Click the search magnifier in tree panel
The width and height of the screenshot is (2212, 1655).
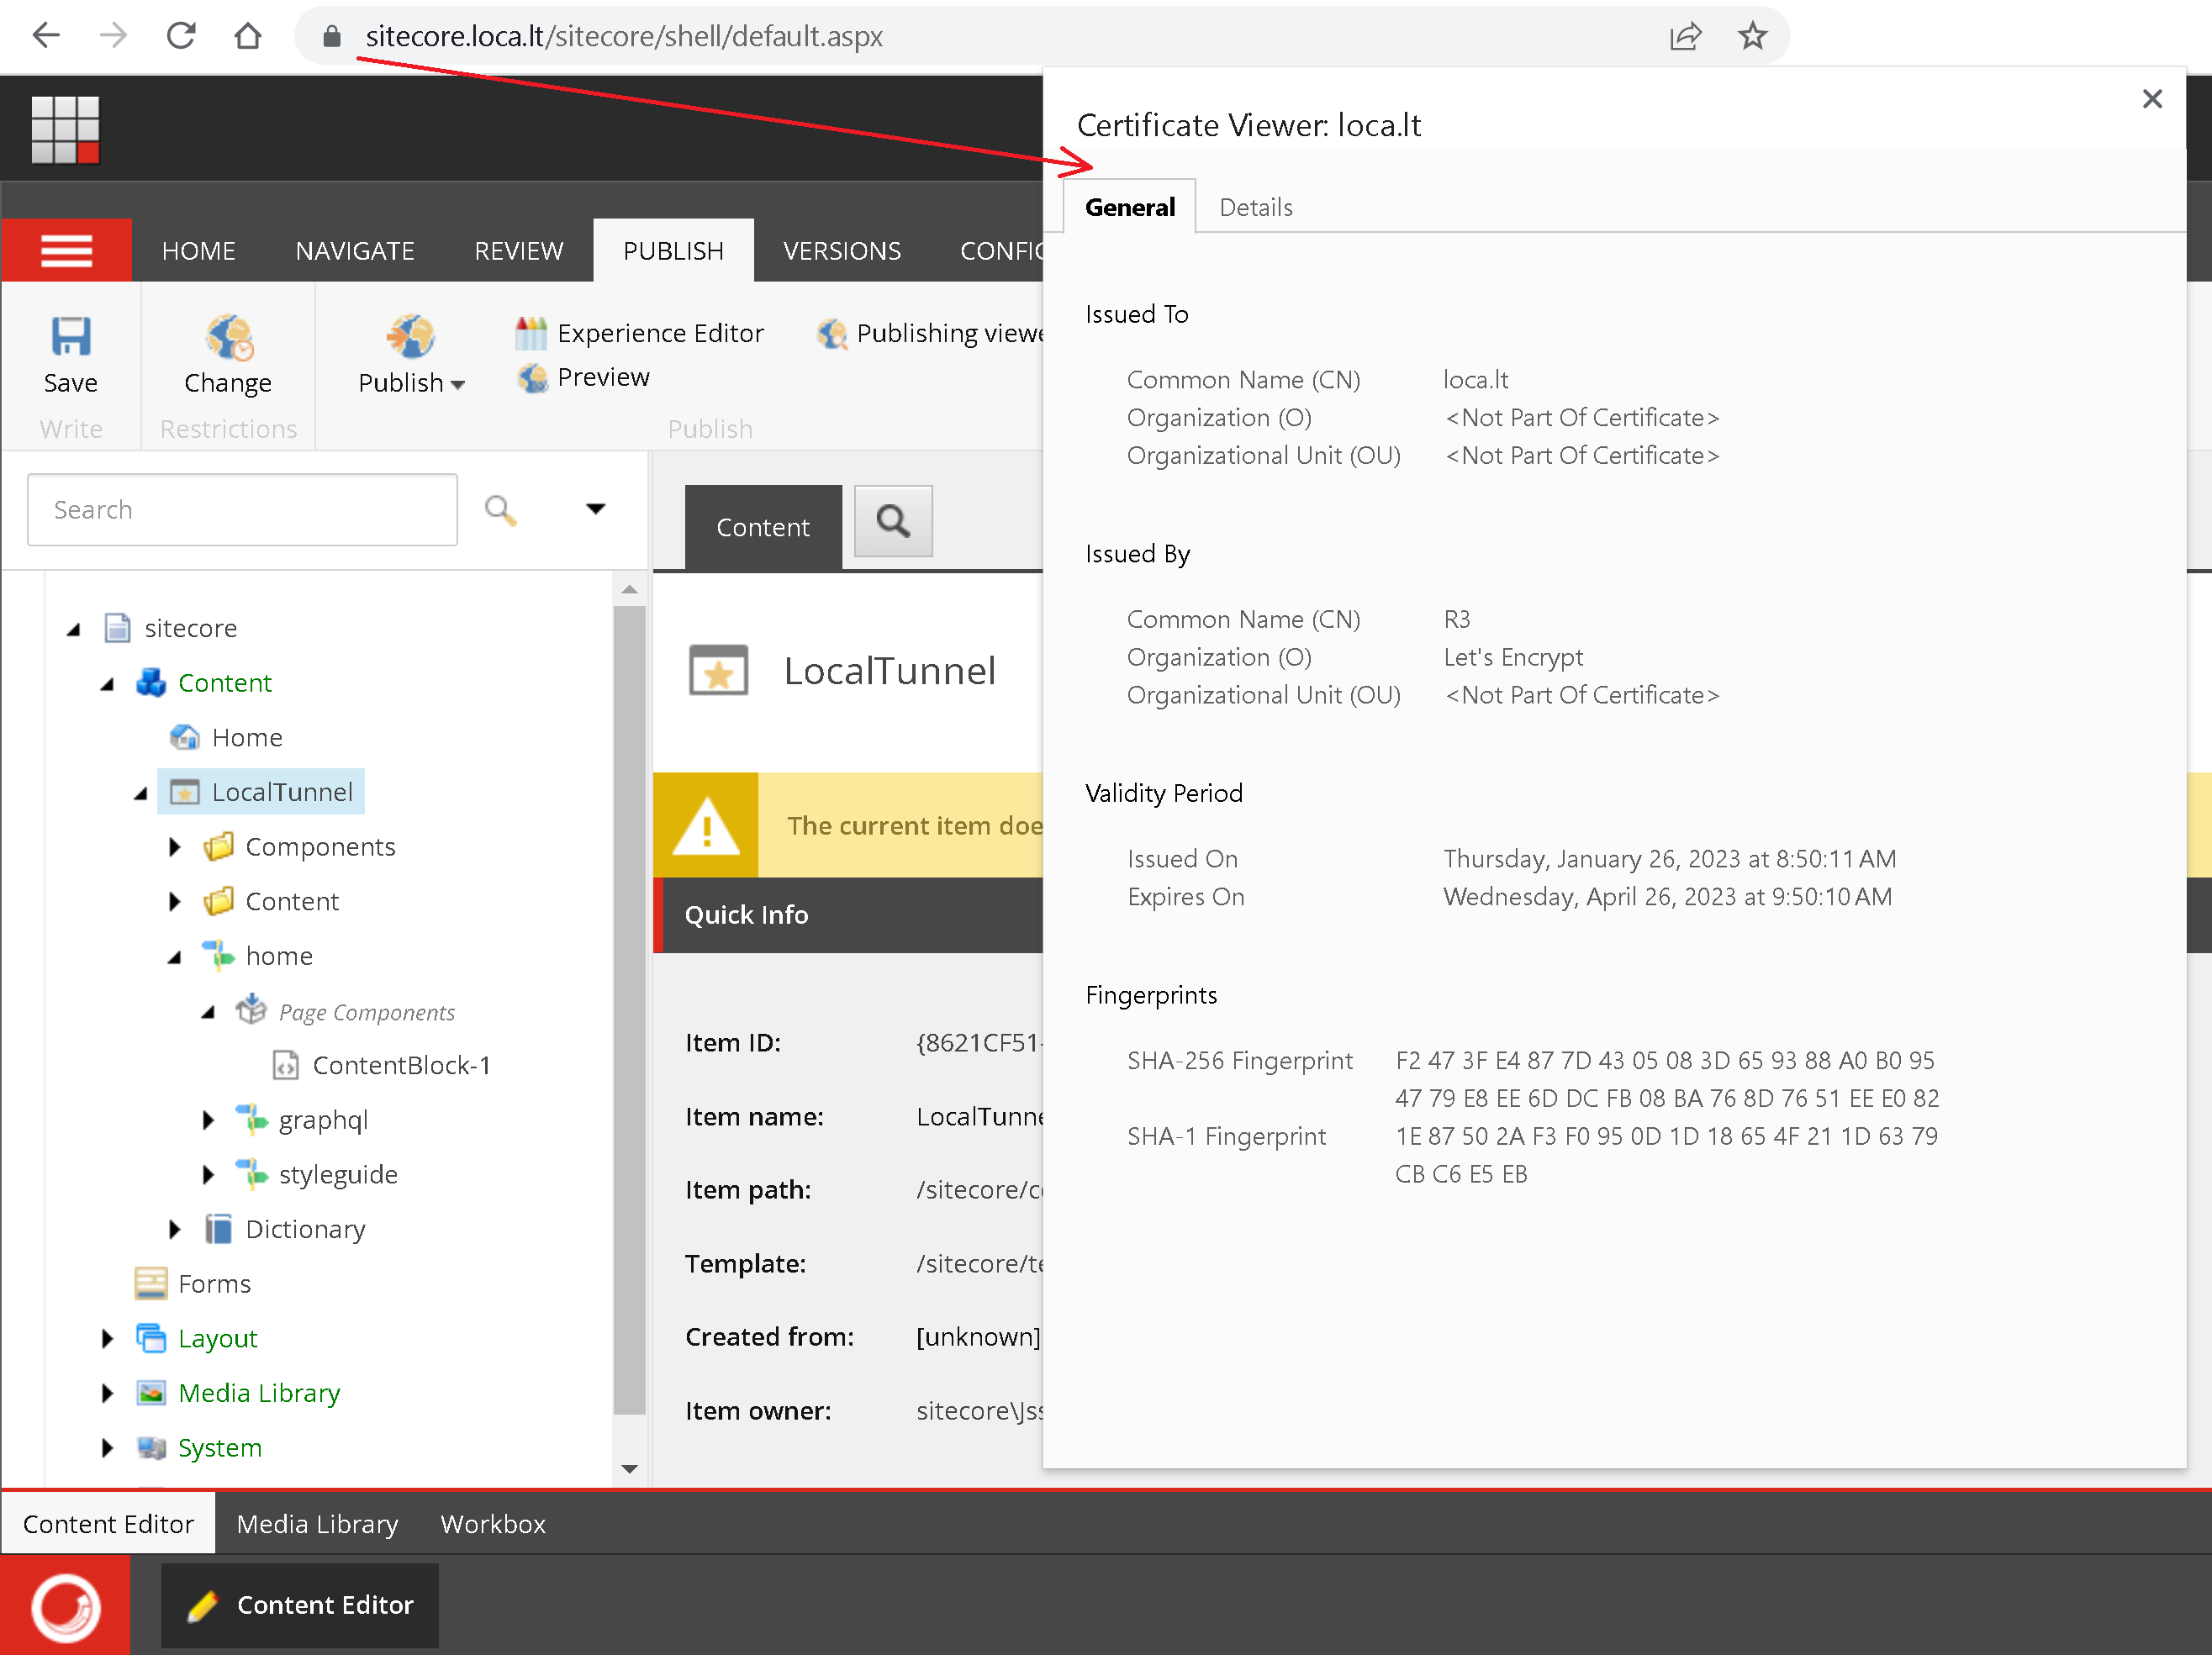tap(500, 510)
